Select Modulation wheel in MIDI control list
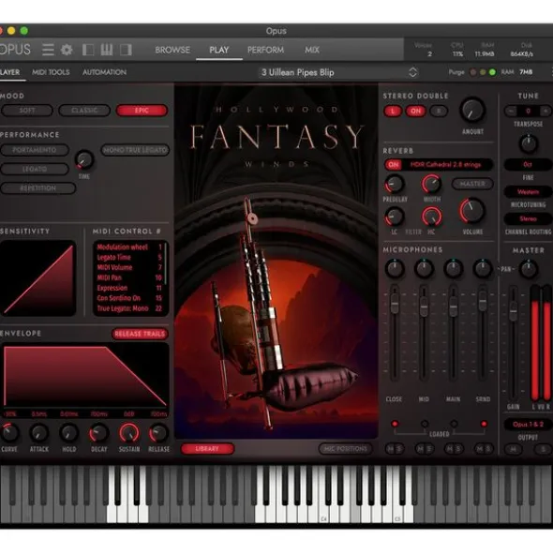 pyautogui.click(x=129, y=247)
